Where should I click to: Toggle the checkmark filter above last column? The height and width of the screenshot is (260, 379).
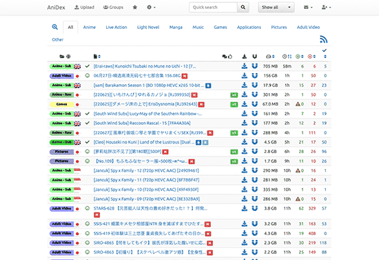(x=325, y=50)
